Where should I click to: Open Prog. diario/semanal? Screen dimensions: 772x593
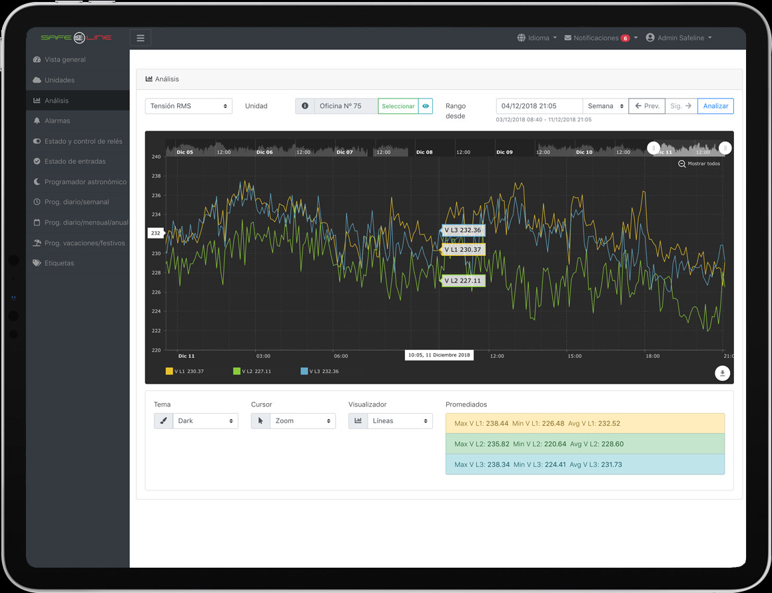coord(78,202)
